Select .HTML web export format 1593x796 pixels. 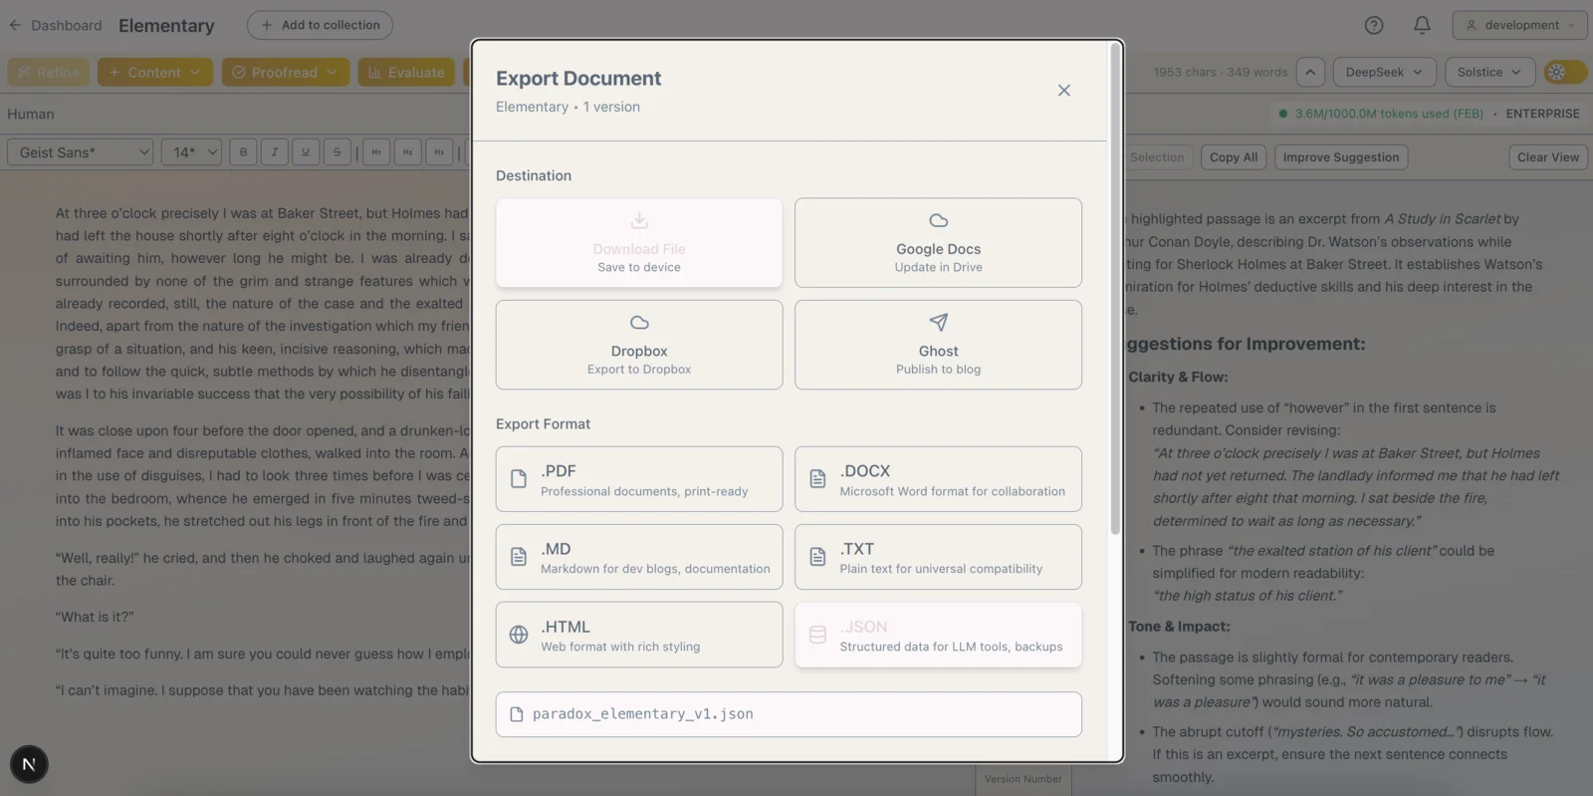point(639,635)
